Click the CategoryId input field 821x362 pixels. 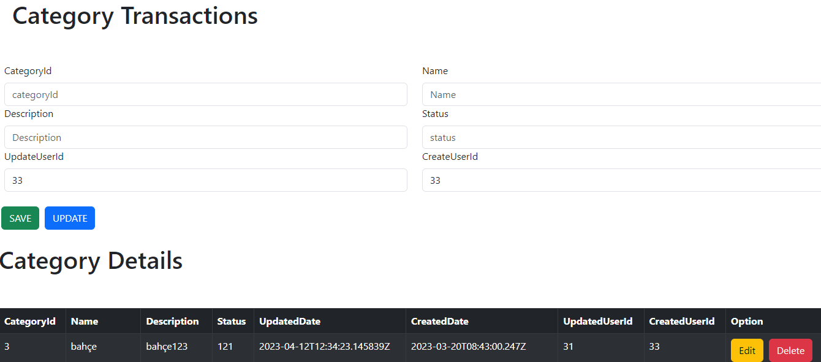[x=205, y=94]
